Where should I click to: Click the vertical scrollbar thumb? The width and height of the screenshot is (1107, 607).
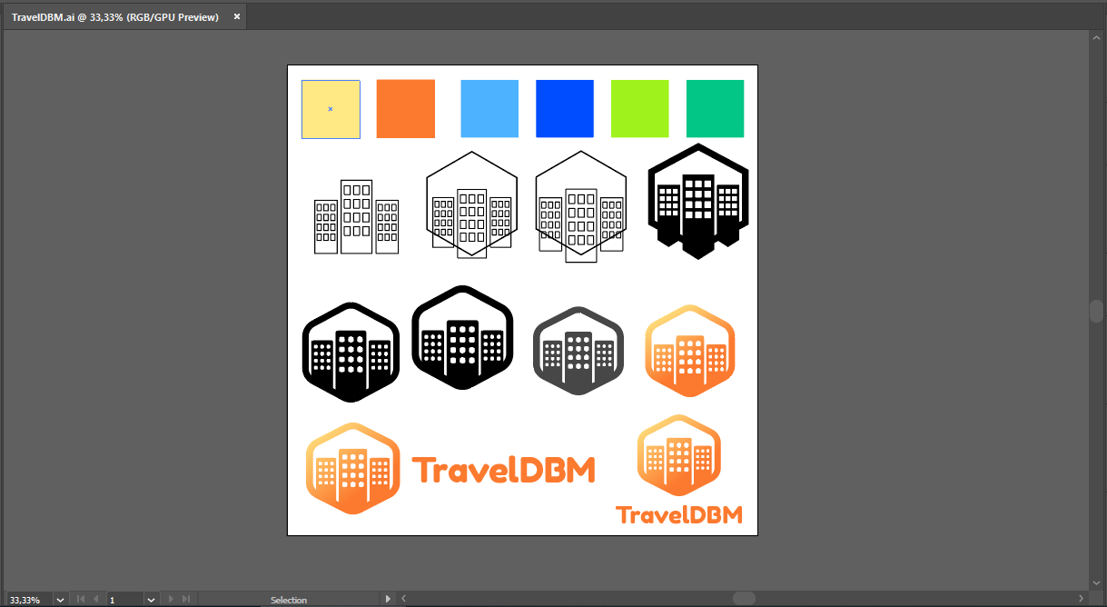click(1096, 311)
